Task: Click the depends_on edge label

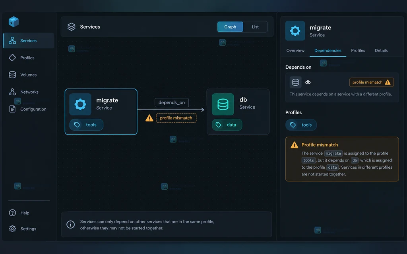Action: [x=172, y=102]
